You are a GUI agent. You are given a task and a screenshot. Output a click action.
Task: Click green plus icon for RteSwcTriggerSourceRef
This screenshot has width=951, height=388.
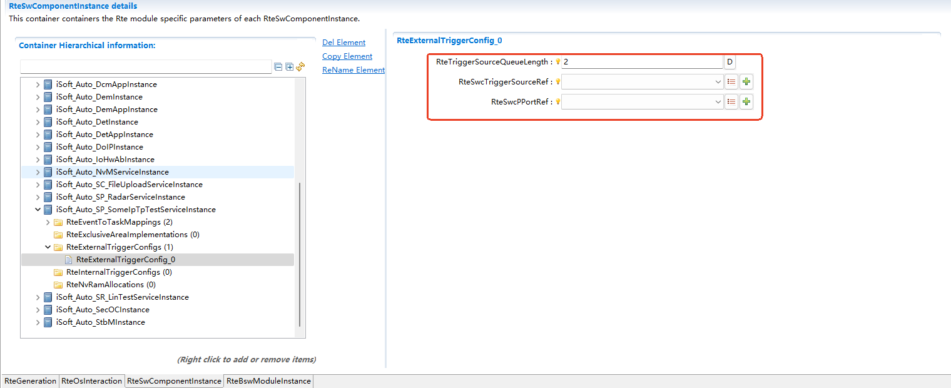(746, 82)
